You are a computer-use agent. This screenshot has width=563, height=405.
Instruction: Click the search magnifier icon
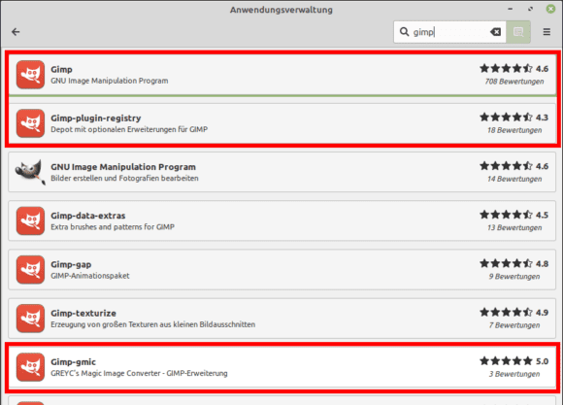pos(405,32)
